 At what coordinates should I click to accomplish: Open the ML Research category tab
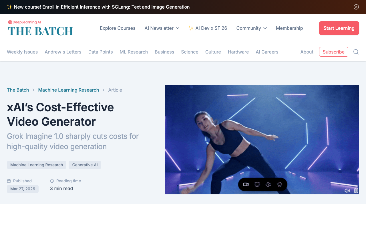[134, 52]
